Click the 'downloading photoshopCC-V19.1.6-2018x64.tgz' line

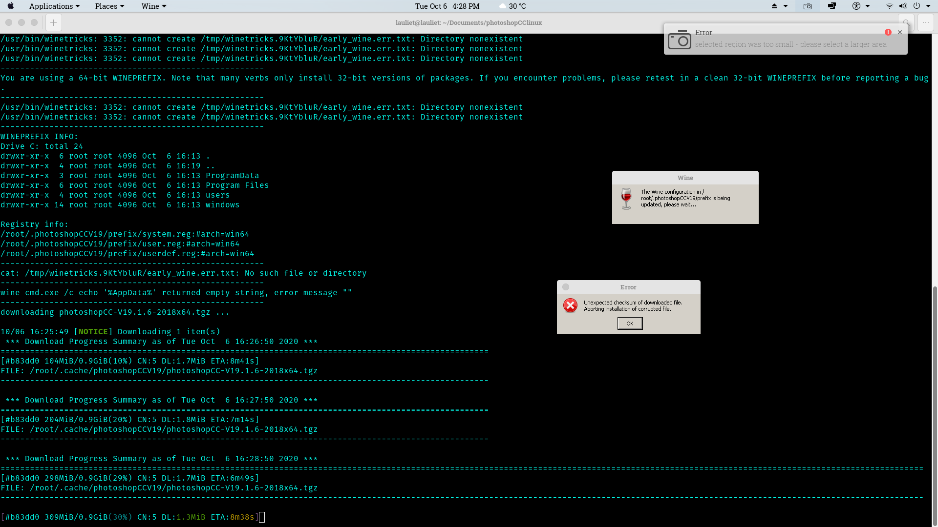115,312
